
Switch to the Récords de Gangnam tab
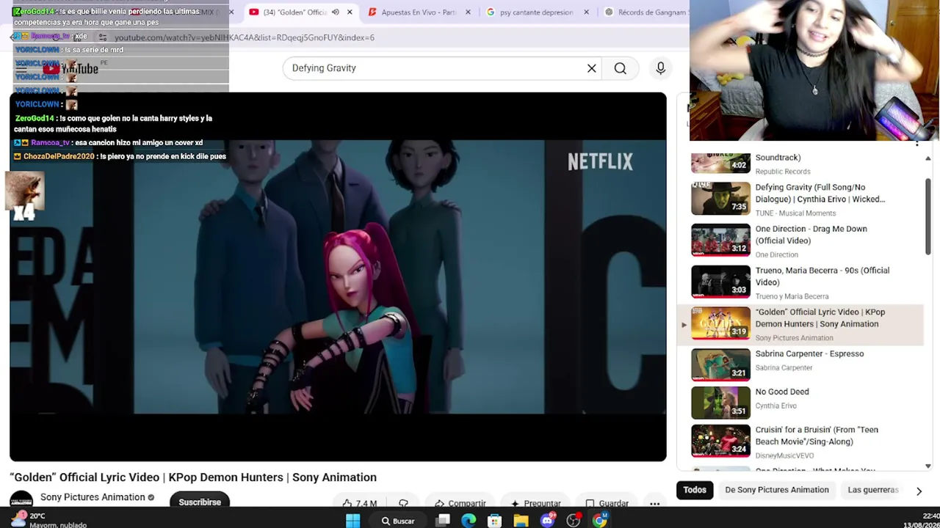click(645, 12)
